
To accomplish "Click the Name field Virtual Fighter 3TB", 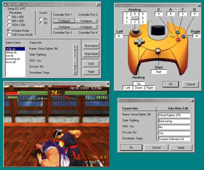I will pyautogui.click(x=174, y=115).
